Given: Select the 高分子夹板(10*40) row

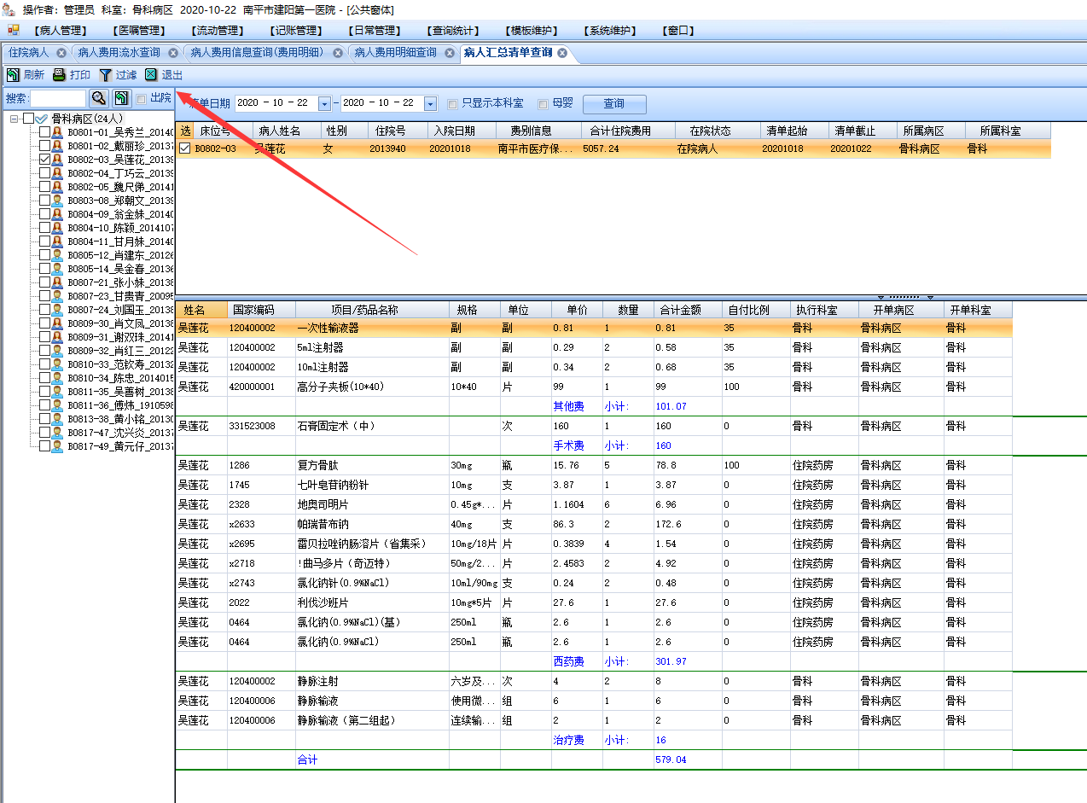Looking at the screenshot, I should (x=594, y=387).
